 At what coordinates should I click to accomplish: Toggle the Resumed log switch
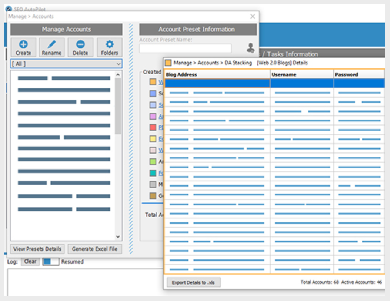(x=51, y=262)
